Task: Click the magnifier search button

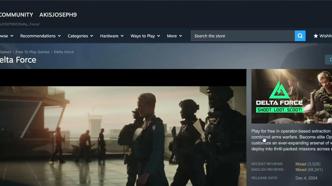Action: click(x=300, y=36)
